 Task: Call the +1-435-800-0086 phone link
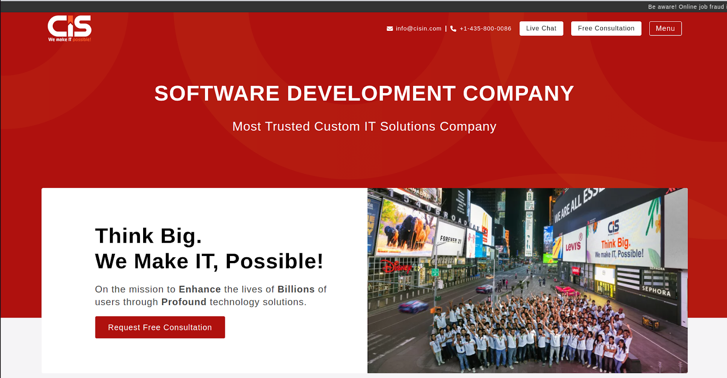485,29
